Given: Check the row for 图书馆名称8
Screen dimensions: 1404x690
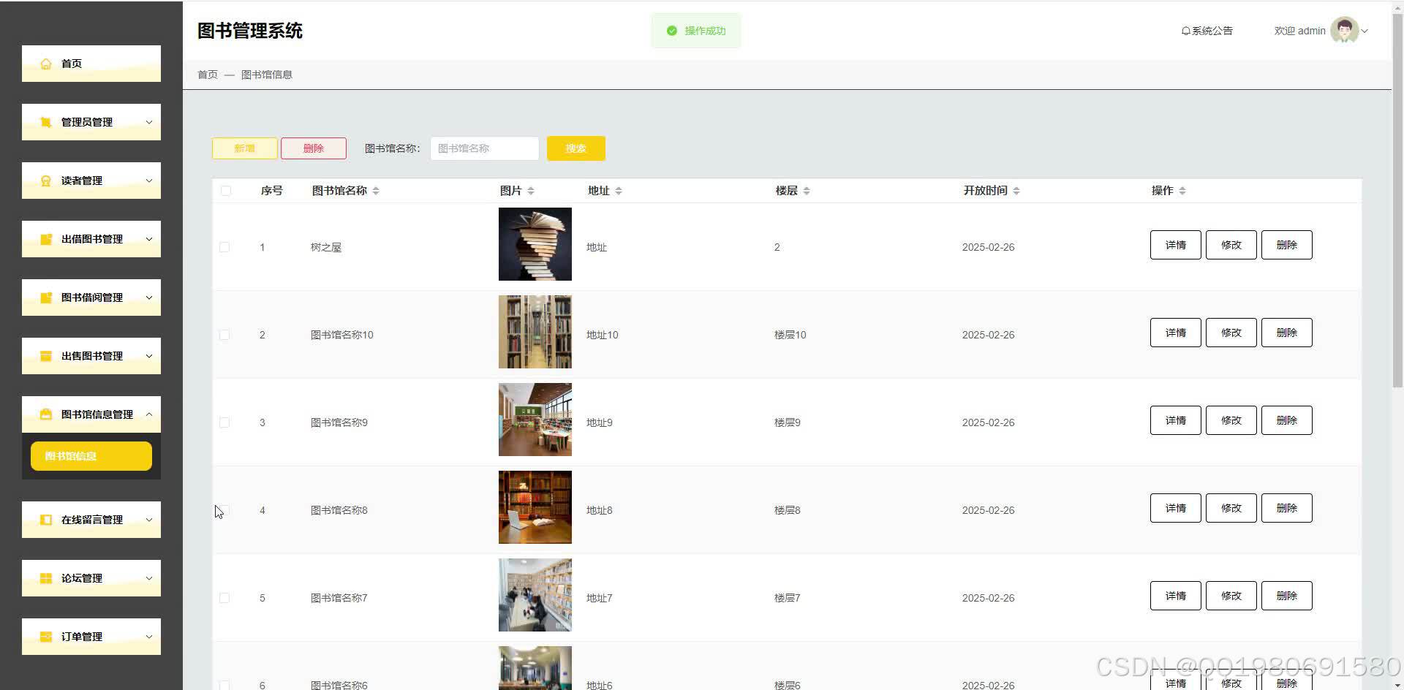Looking at the screenshot, I should pyautogui.click(x=224, y=510).
